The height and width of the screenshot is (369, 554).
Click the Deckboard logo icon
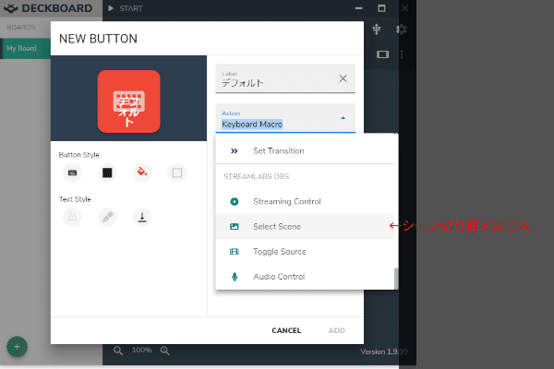10,8
